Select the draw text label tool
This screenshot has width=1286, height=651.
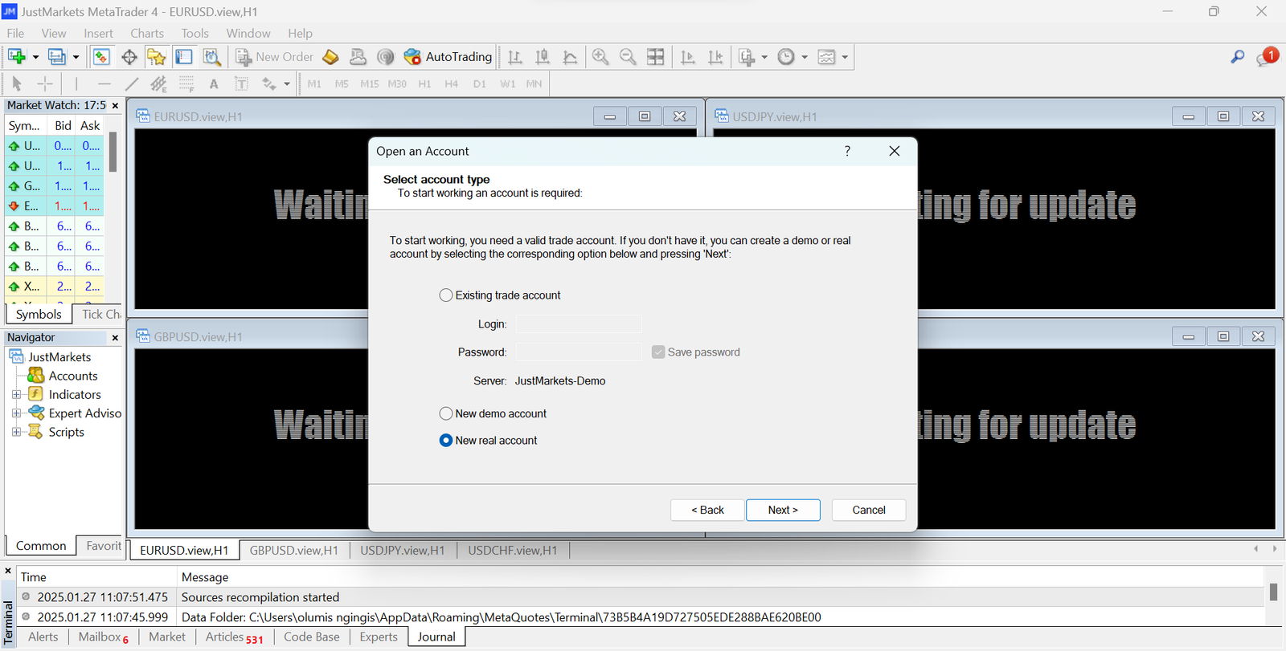[x=241, y=83]
